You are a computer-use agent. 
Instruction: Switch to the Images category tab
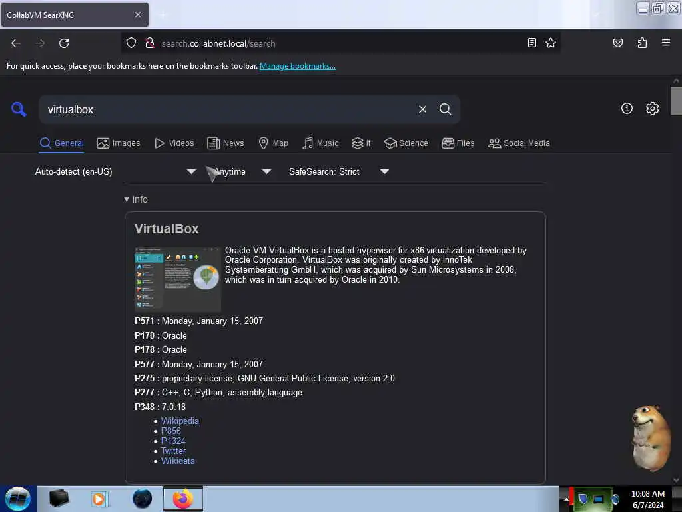[x=119, y=143]
